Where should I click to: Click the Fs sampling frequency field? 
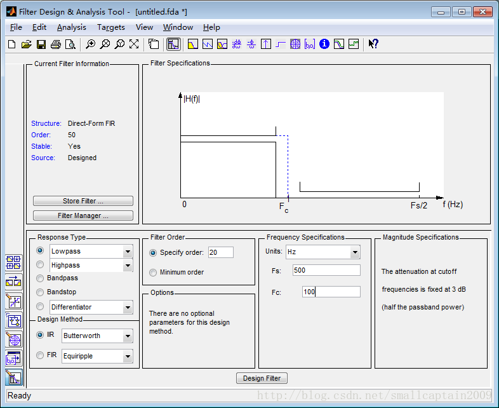326,270
